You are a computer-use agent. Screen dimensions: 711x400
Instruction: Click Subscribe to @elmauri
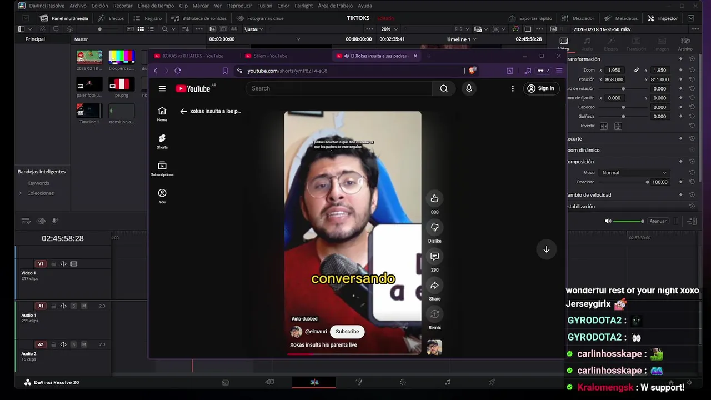pyautogui.click(x=347, y=332)
